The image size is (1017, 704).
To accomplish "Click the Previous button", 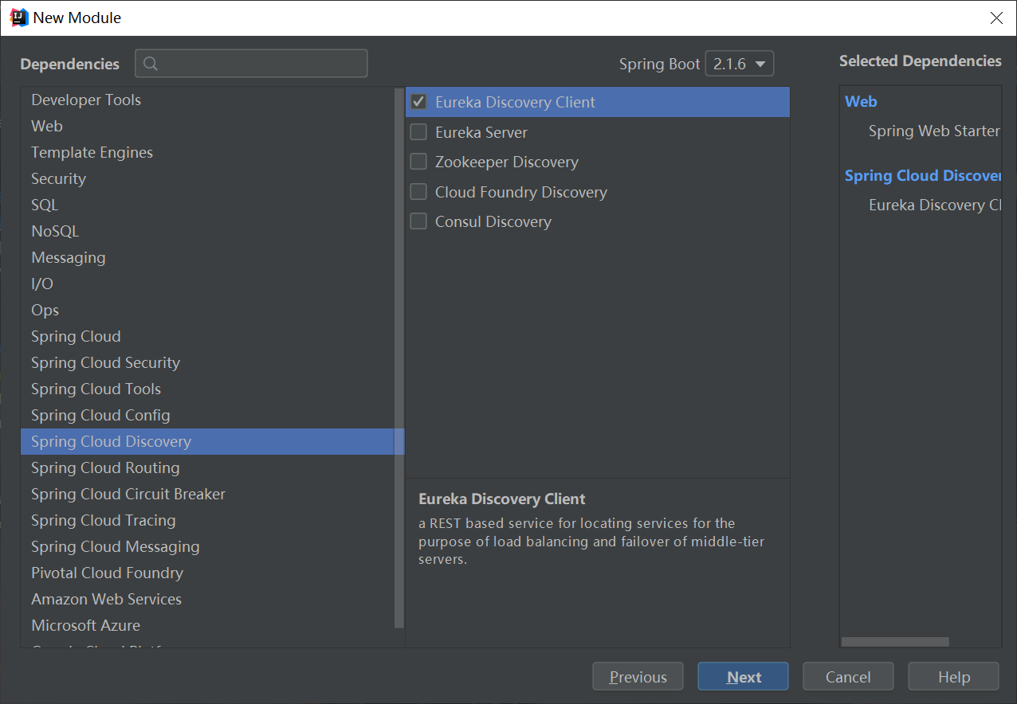I will coord(638,677).
